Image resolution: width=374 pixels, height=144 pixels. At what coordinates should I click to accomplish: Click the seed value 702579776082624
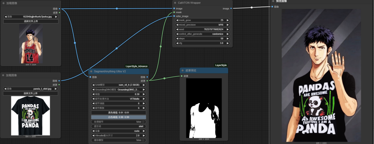click(213, 29)
